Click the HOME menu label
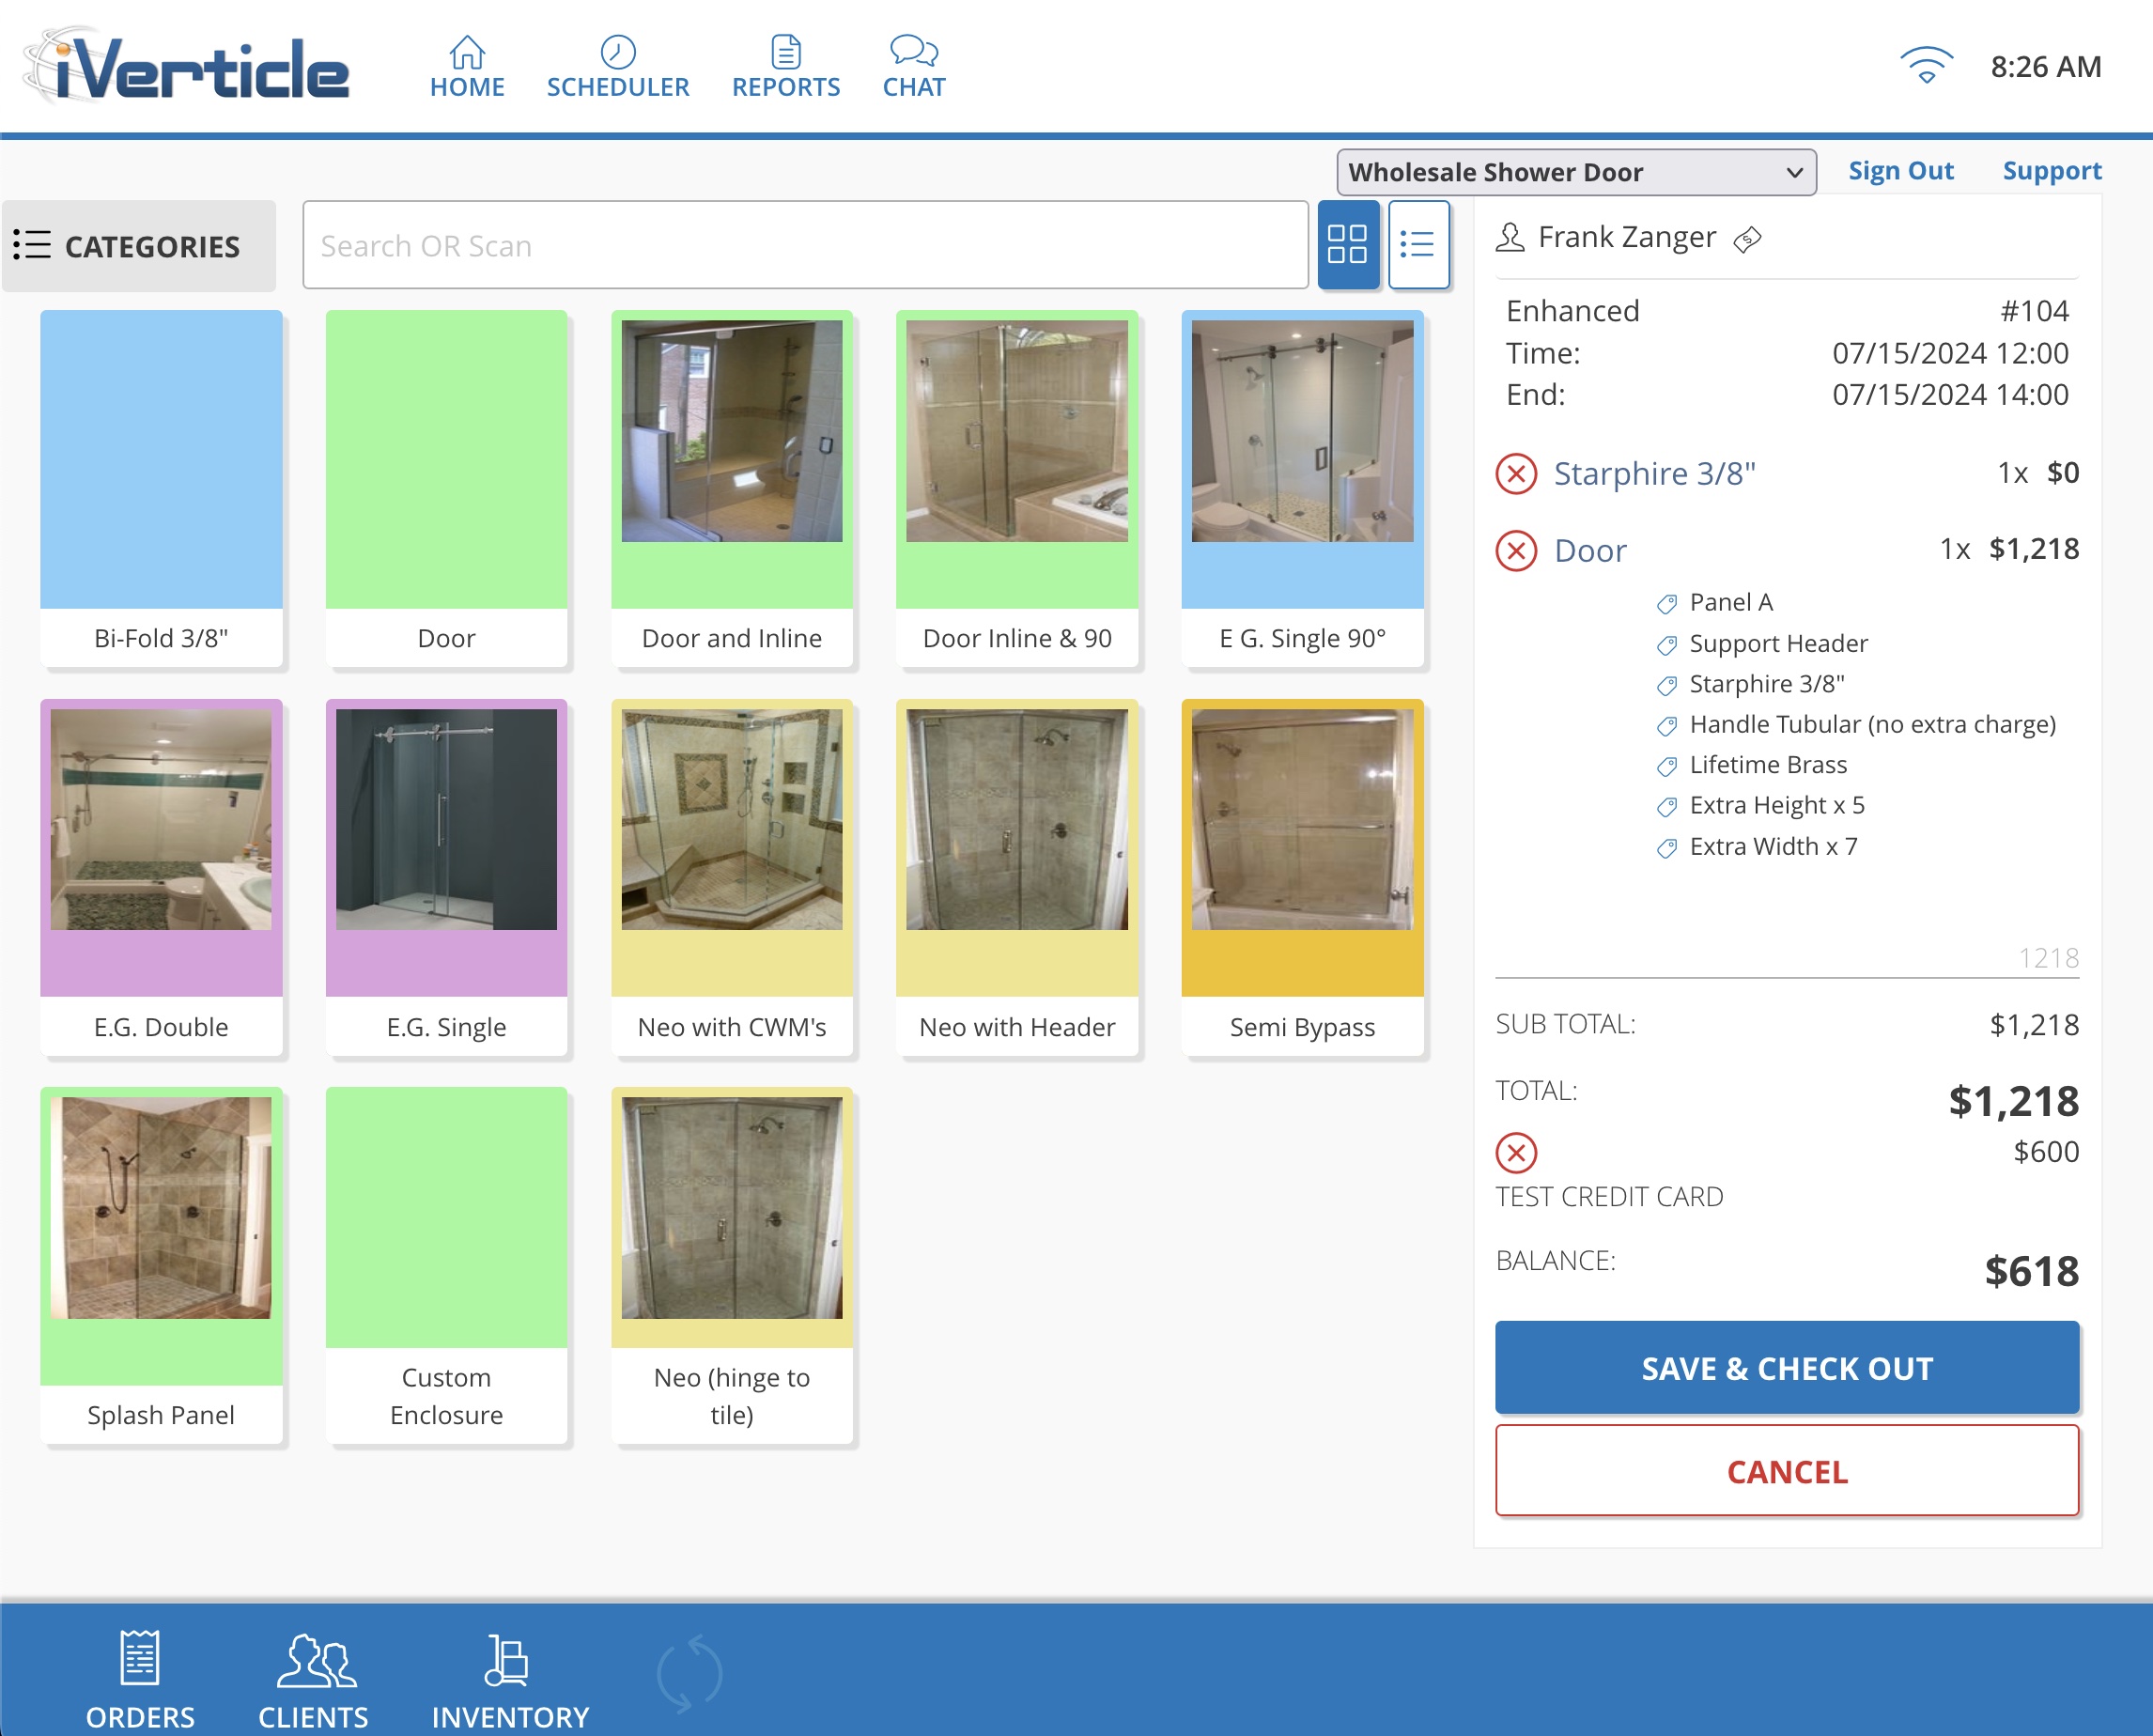The image size is (2153, 1736). tap(467, 87)
